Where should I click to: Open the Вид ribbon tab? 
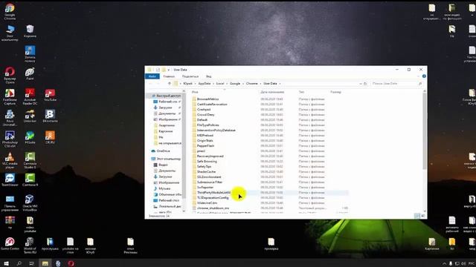point(209,76)
